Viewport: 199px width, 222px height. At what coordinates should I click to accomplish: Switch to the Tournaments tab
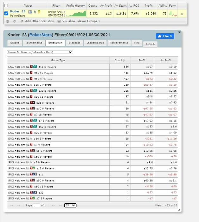pos(34,43)
